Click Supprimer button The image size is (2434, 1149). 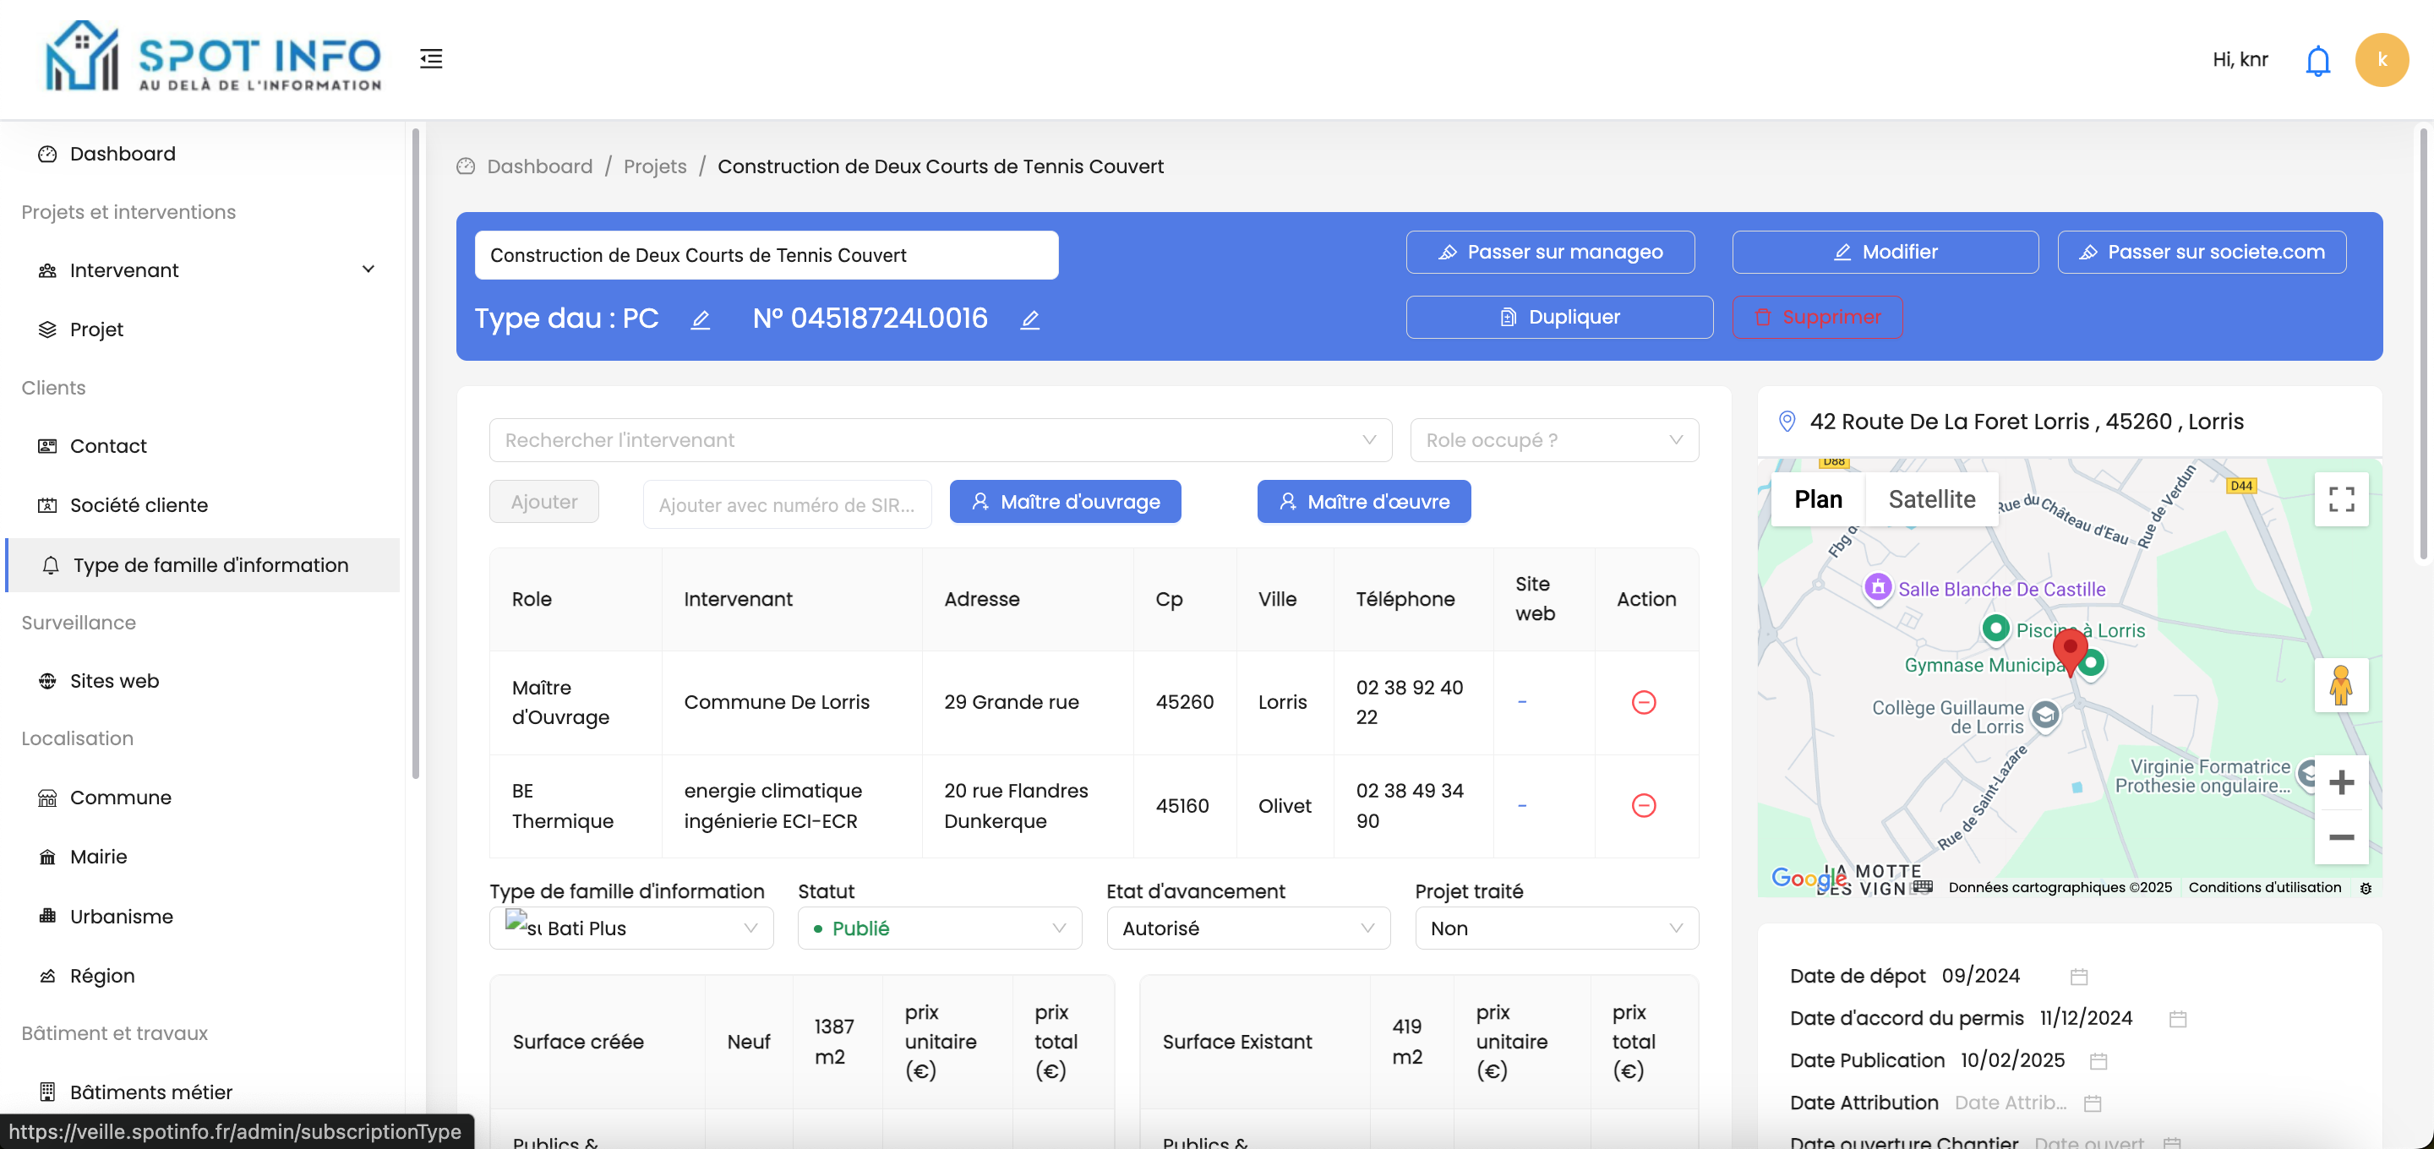pyautogui.click(x=1817, y=318)
